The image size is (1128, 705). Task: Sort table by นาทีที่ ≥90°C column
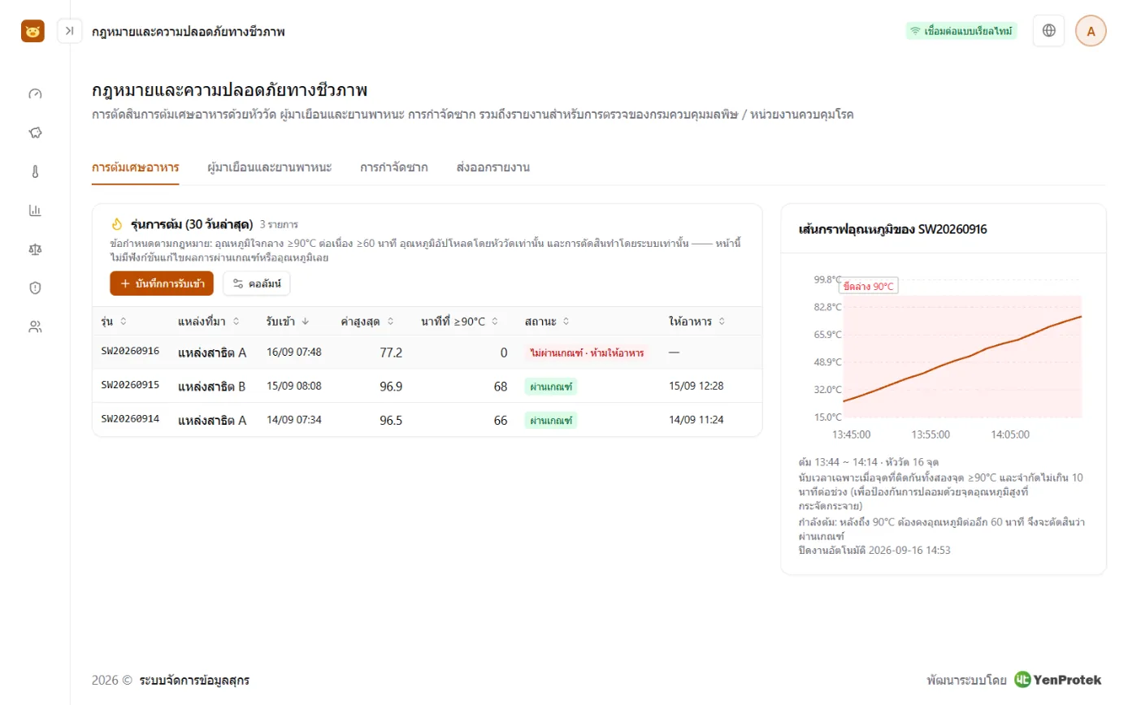click(459, 321)
